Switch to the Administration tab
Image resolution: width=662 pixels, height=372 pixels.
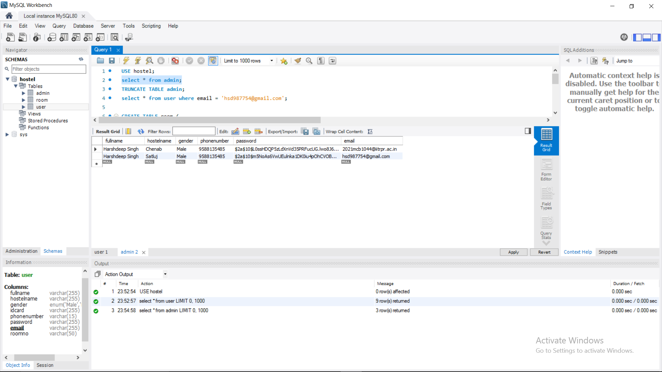click(21, 251)
